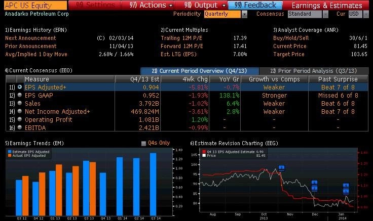373x221 pixels.
Task: Click the Buy/Hold/Sell value 30/6/1
Action: click(x=358, y=38)
